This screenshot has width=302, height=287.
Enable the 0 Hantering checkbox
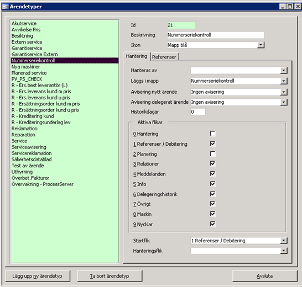[x=212, y=134]
